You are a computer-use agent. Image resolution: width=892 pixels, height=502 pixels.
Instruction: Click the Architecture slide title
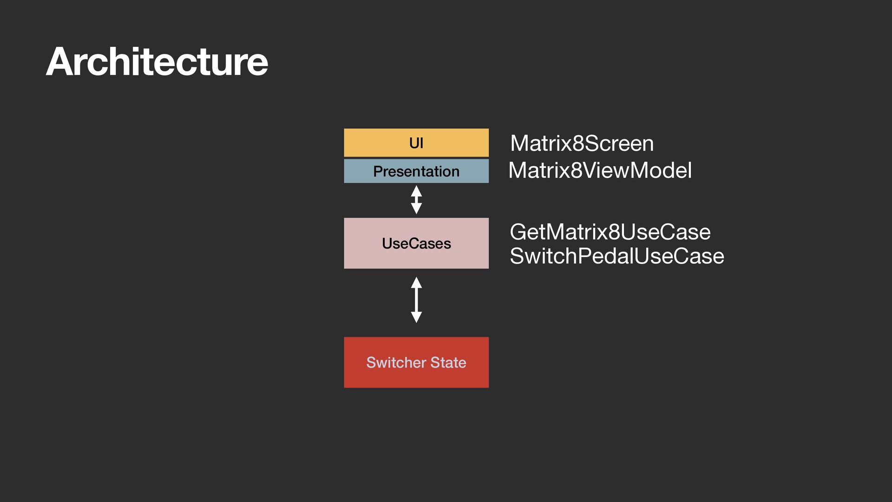pyautogui.click(x=157, y=61)
